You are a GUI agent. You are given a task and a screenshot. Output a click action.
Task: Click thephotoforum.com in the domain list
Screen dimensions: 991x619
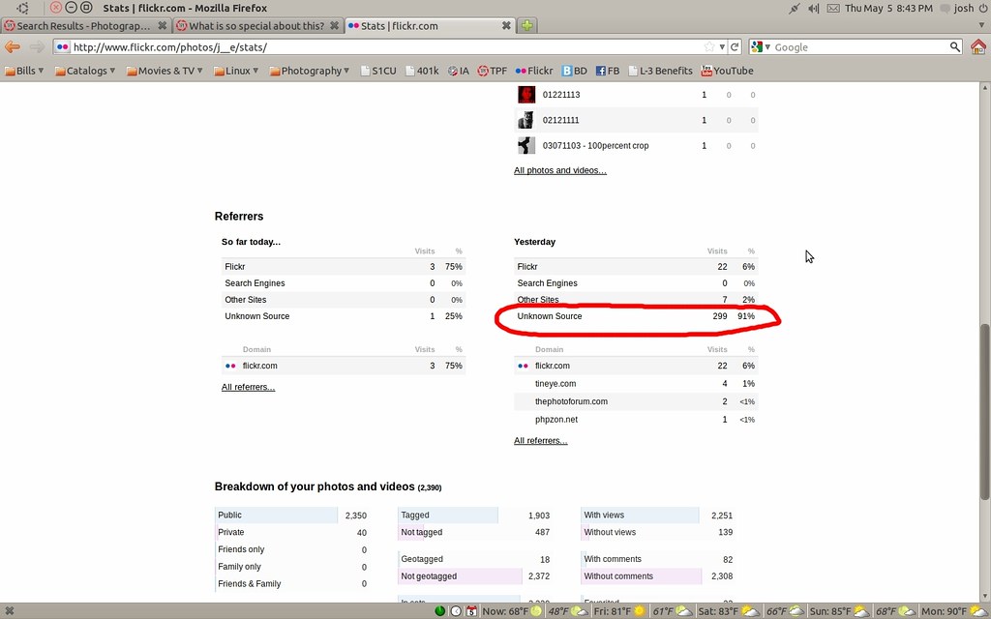click(571, 401)
